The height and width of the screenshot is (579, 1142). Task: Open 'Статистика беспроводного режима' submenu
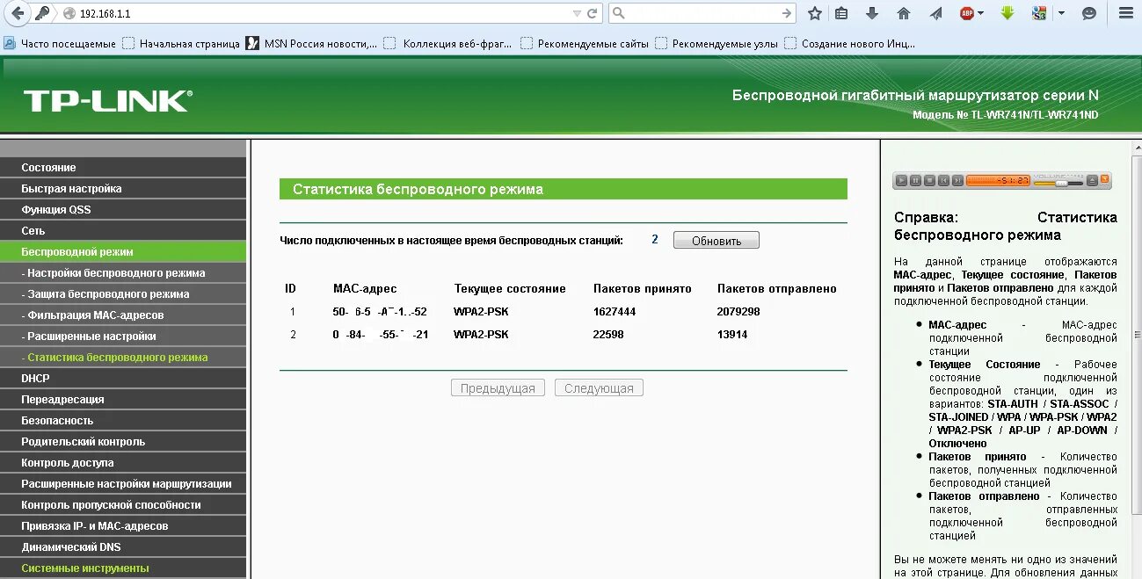pyautogui.click(x=123, y=357)
